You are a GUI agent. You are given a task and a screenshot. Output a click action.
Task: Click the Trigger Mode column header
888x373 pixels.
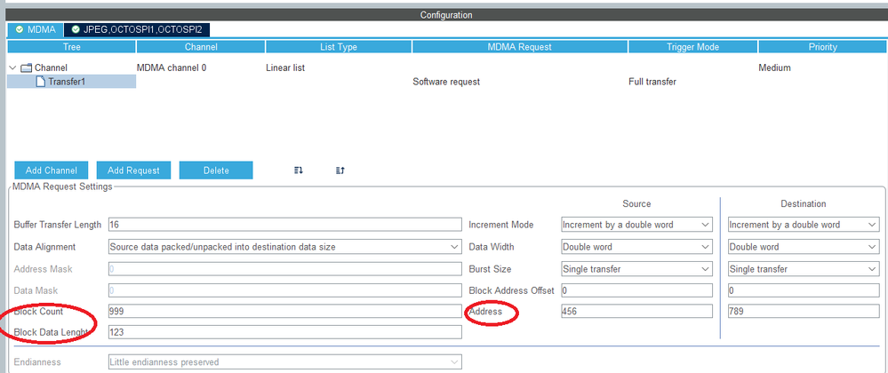pos(692,47)
